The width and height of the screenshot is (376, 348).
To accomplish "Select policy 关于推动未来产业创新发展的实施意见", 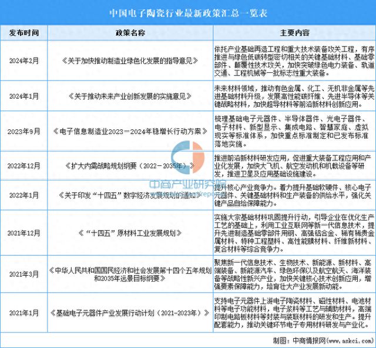I will [x=130, y=96].
